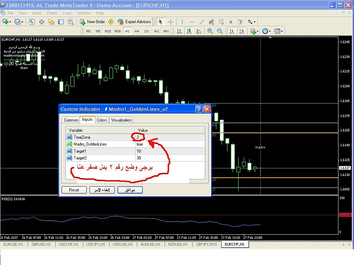Image resolution: width=354 pixels, height=265 pixels.
Task: Open the Tools menu
Action: 67,13
